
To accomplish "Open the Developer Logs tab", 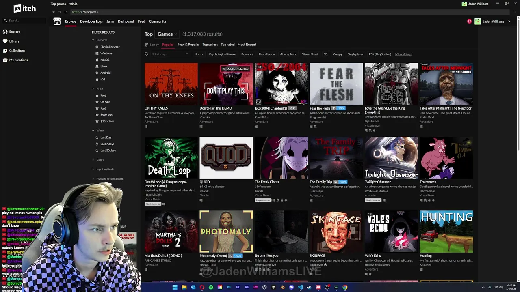I will coord(91,21).
